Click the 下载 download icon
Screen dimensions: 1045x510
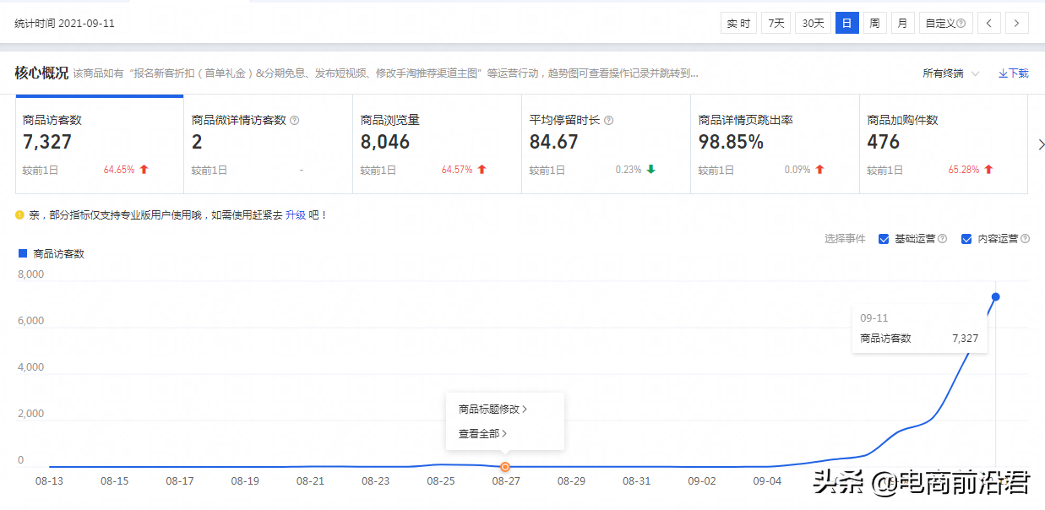[1002, 73]
